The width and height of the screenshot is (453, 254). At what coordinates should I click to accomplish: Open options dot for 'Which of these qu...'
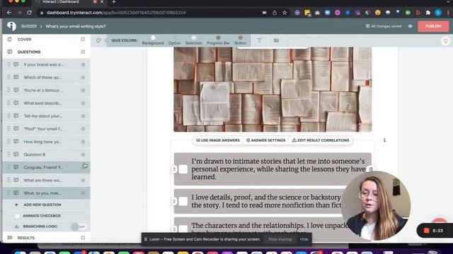pos(83,78)
